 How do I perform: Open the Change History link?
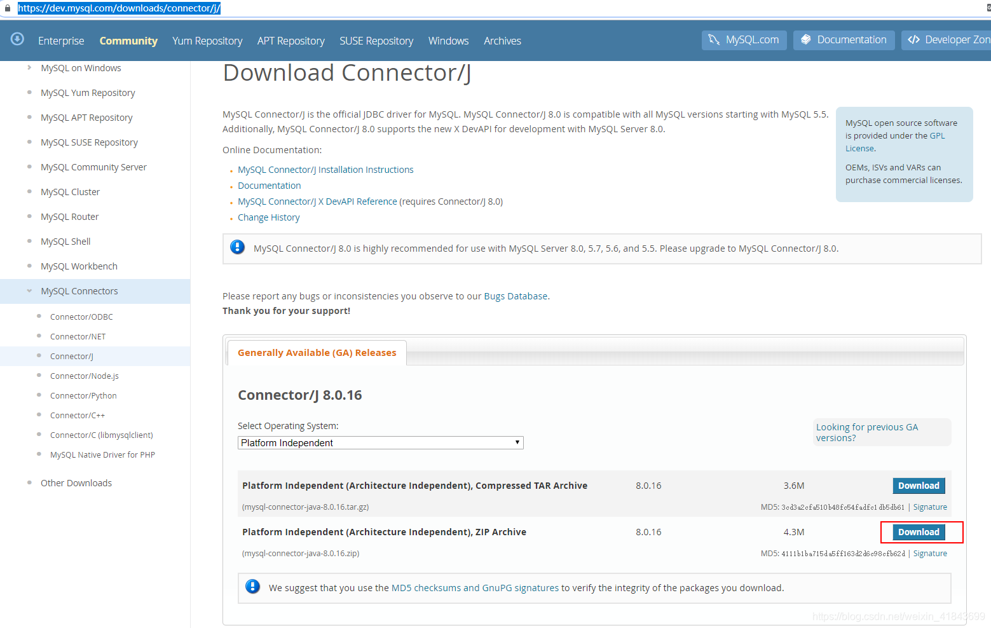pyautogui.click(x=269, y=217)
